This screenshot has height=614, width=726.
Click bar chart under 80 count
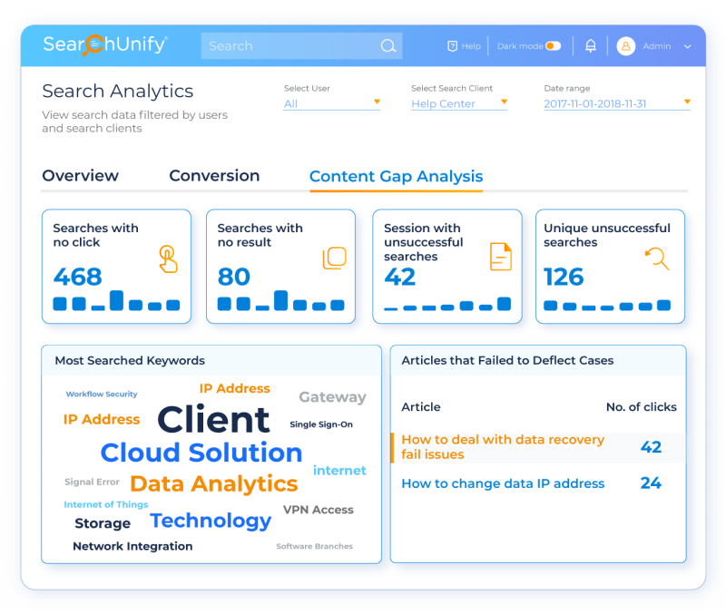[x=280, y=300]
